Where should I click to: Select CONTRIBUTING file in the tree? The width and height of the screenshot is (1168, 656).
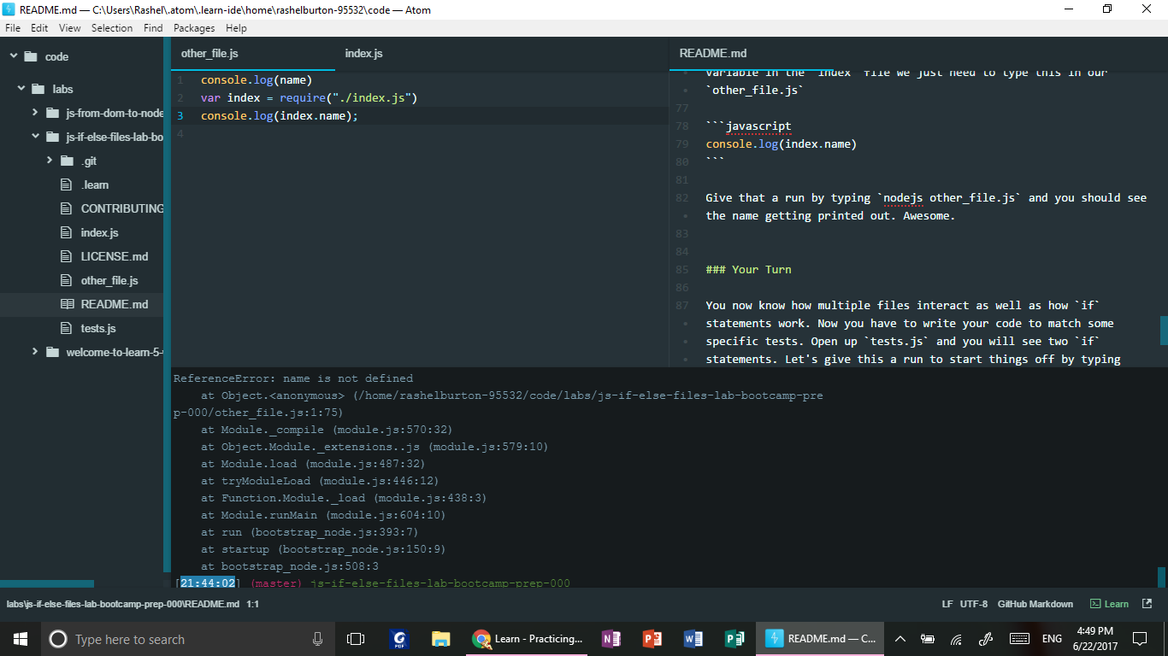tap(122, 208)
